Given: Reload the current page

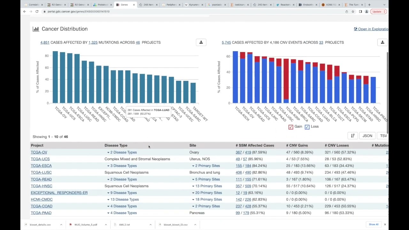Looking at the screenshot, I should tap(37, 11).
